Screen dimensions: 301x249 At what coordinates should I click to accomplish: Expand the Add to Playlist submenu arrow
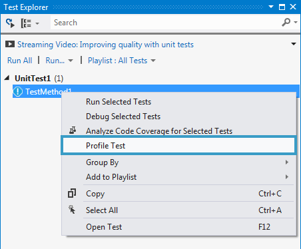tap(287, 177)
